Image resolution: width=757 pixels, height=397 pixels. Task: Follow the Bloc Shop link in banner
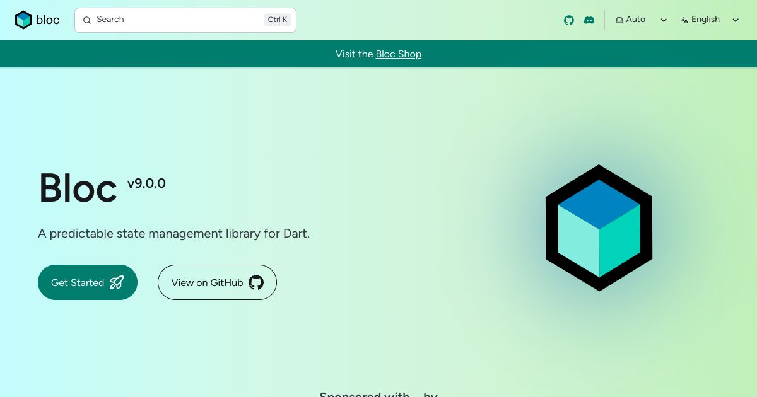coord(399,54)
